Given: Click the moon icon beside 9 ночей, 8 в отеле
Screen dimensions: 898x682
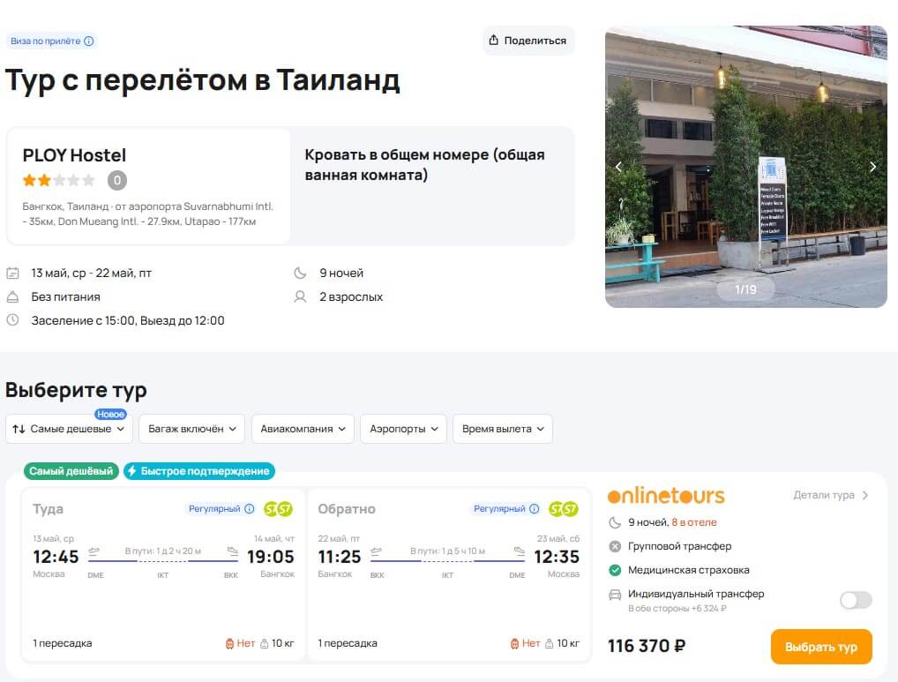Looking at the screenshot, I should tap(615, 522).
